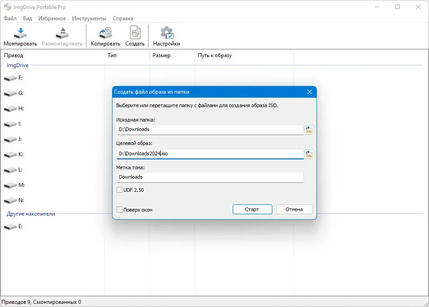Viewport: 429px width, 307px height.
Task: Open the Инструменты menu
Action: pos(89,18)
